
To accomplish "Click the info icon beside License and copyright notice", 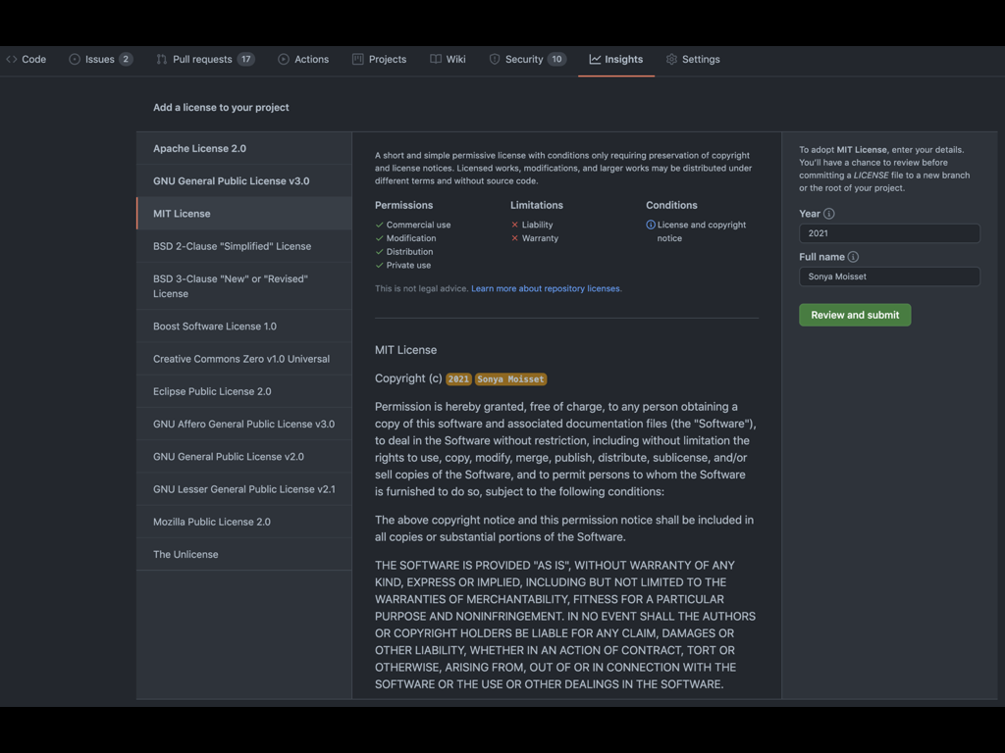I will (x=651, y=225).
